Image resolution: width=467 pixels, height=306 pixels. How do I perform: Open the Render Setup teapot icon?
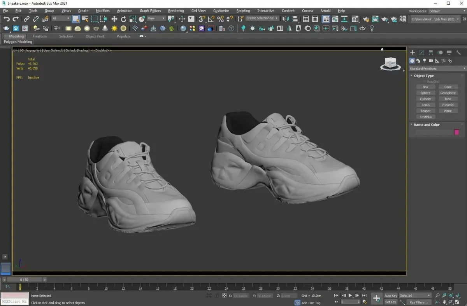(366, 19)
